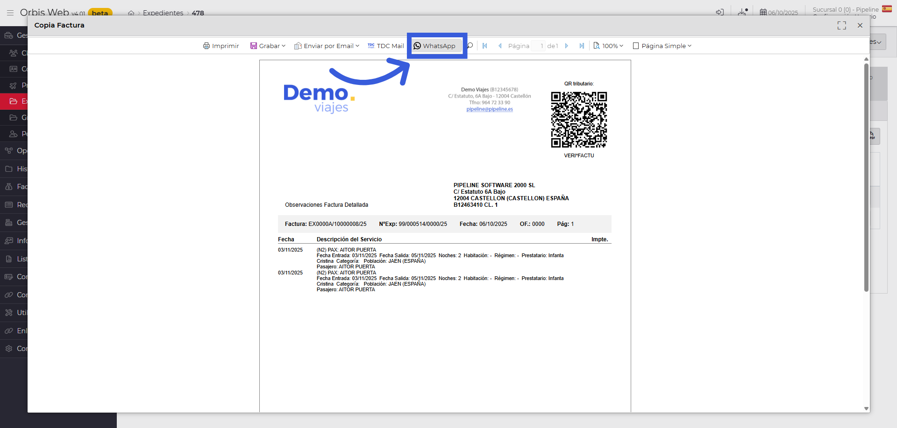Click the Spanish flag language icon
The height and width of the screenshot is (428, 897).
888,8
